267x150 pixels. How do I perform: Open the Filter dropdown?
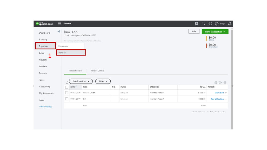(x=103, y=81)
